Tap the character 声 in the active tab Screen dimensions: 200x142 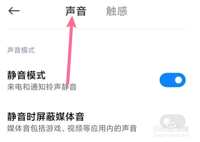(70, 11)
